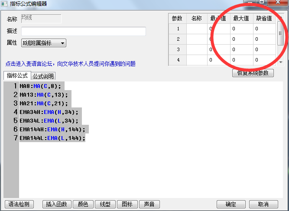Click code line 4 EMA34H formula
The height and width of the screenshot is (211, 289).
click(49, 112)
